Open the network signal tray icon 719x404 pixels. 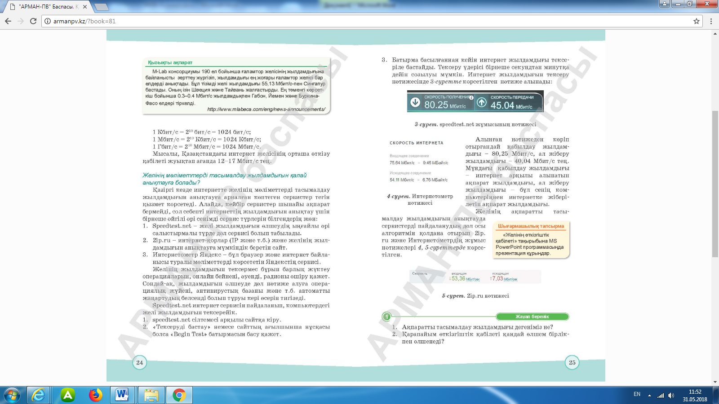pos(661,395)
